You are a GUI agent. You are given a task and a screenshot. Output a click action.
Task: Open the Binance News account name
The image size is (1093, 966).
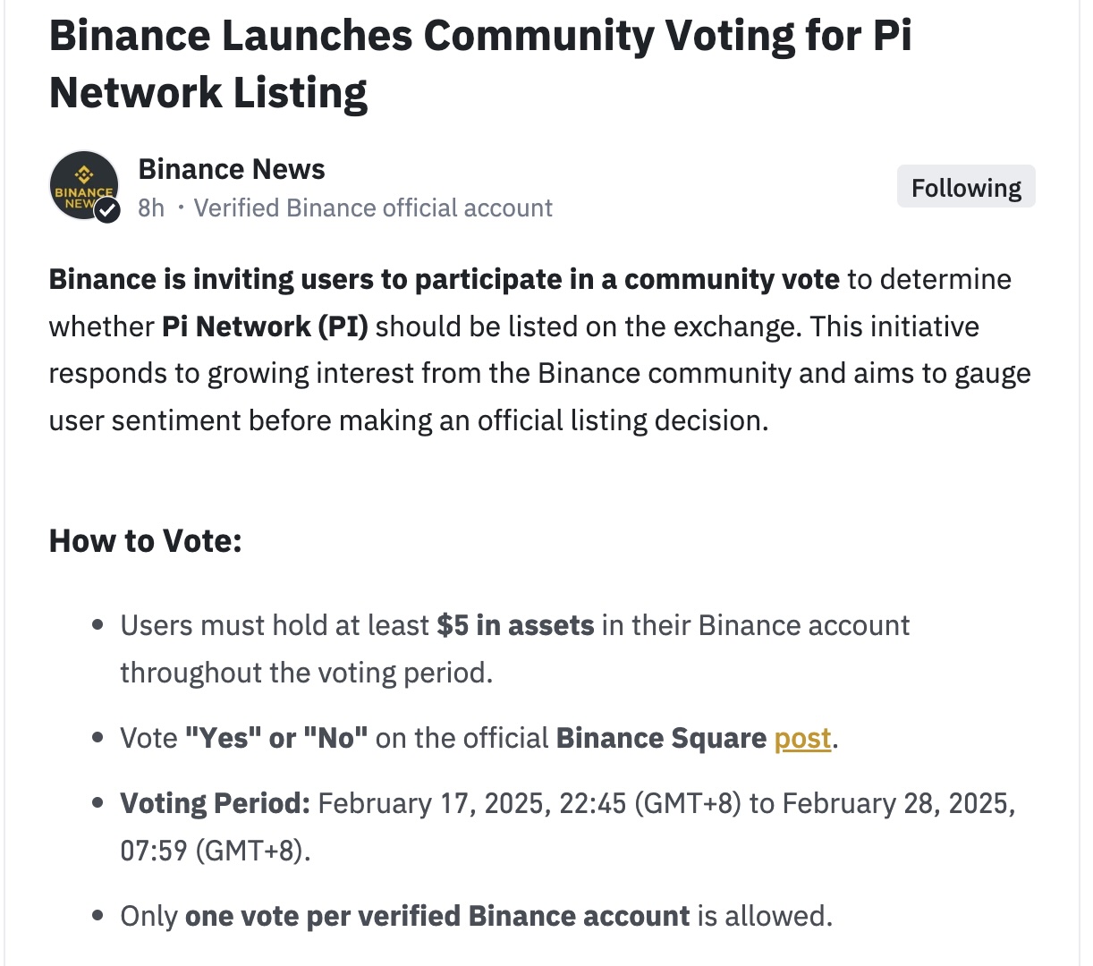[x=232, y=169]
